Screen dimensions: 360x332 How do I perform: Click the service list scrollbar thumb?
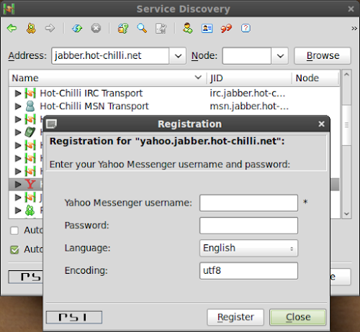click(x=346, y=124)
